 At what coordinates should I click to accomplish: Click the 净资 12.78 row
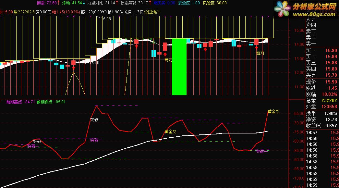[x=322, y=119]
